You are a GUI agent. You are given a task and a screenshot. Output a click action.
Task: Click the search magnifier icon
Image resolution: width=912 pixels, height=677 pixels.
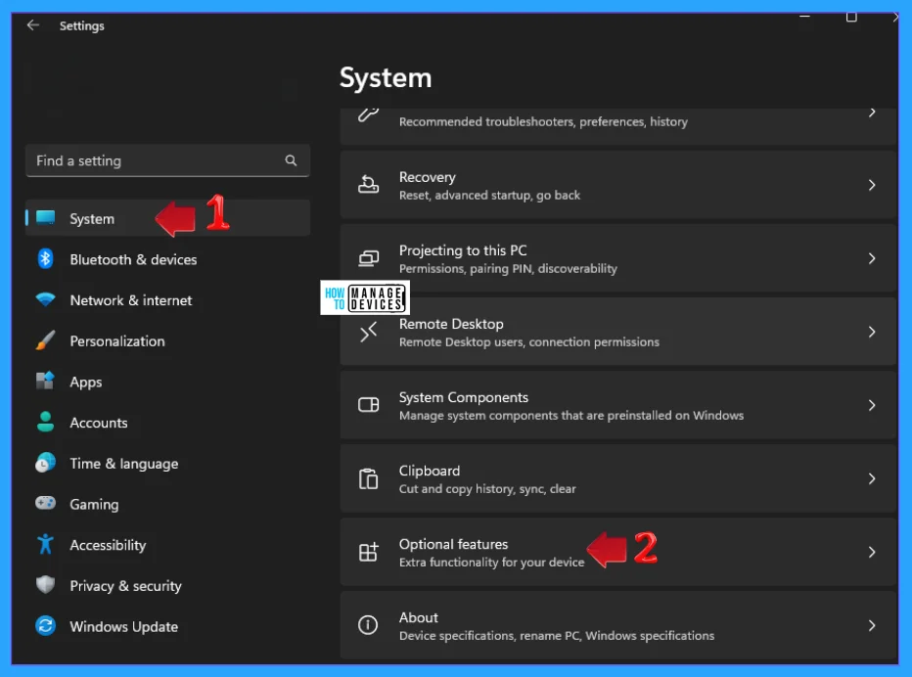[291, 160]
